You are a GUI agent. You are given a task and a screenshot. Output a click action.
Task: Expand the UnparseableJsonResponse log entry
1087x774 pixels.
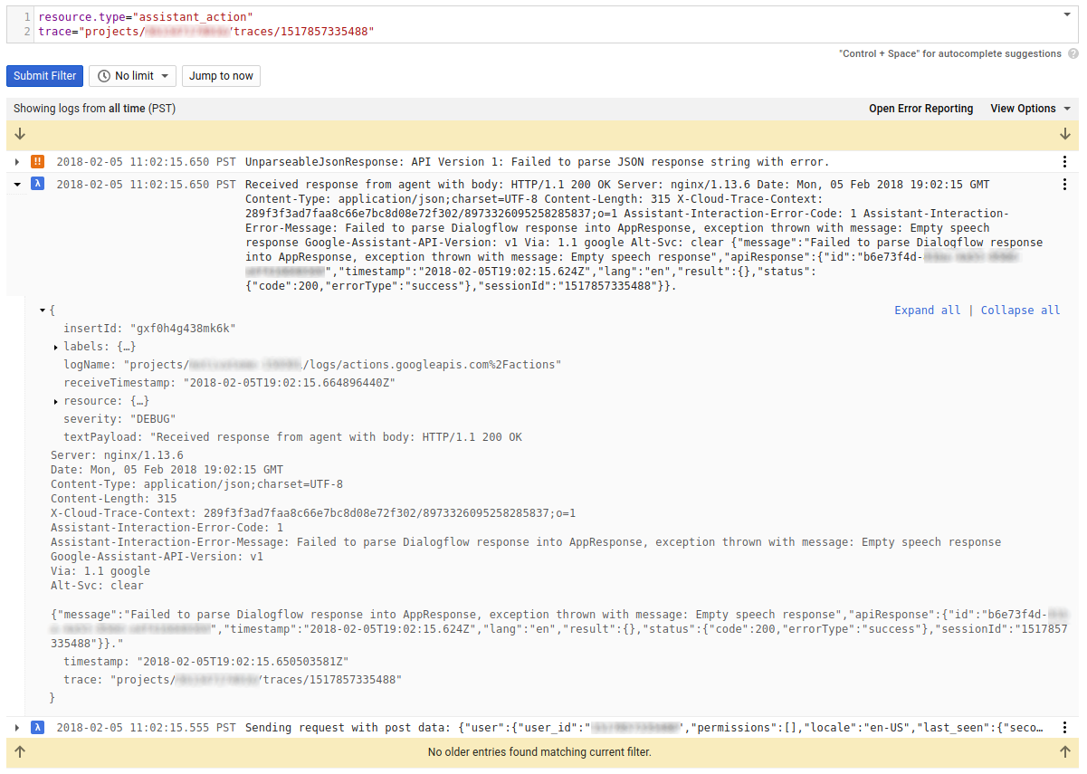tap(18, 162)
